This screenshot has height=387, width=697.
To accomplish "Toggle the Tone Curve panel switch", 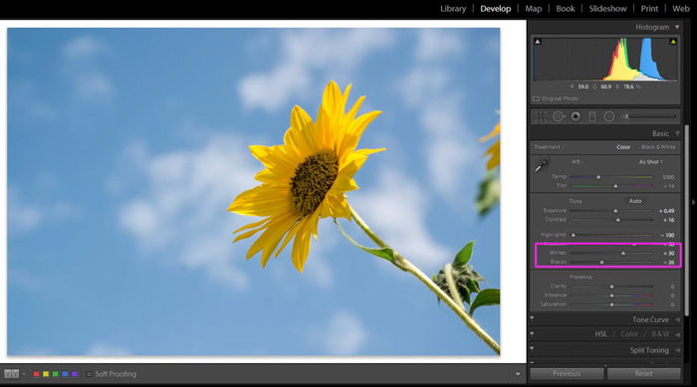I will point(532,318).
